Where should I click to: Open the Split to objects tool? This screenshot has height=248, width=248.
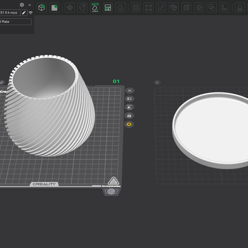(x=136, y=8)
